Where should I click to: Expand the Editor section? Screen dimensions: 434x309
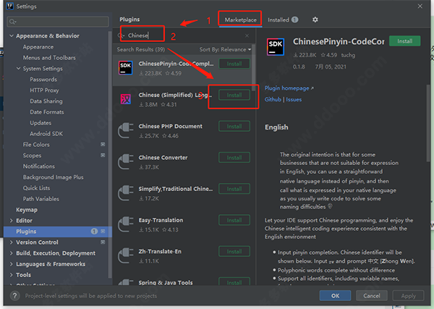click(12, 221)
